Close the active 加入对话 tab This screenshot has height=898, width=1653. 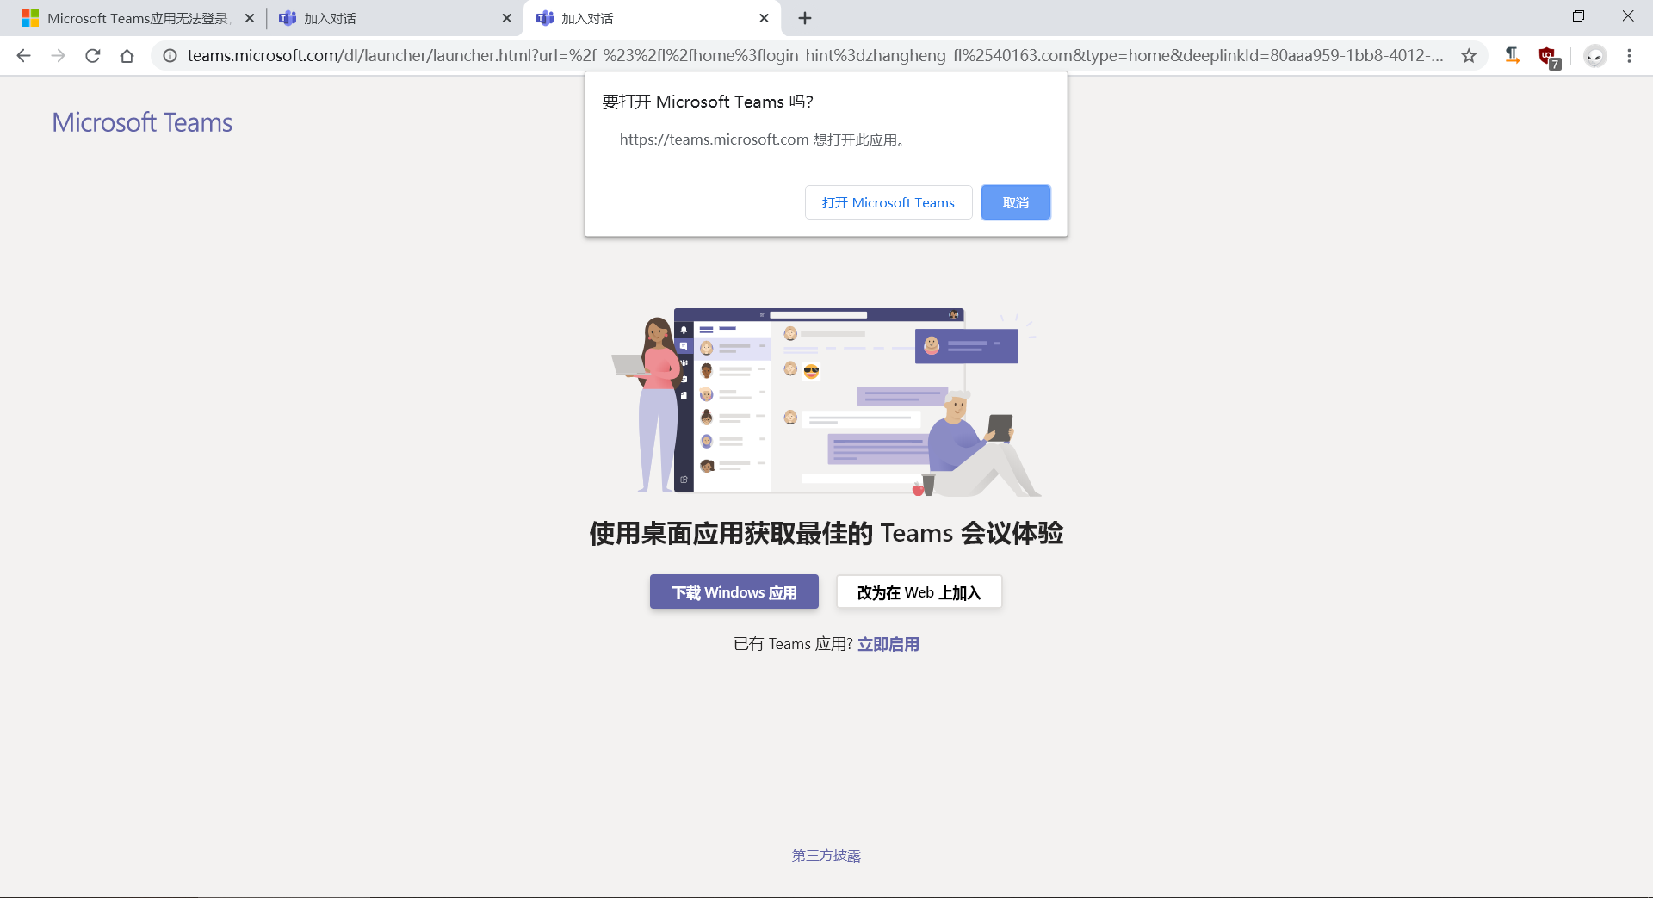tap(764, 18)
